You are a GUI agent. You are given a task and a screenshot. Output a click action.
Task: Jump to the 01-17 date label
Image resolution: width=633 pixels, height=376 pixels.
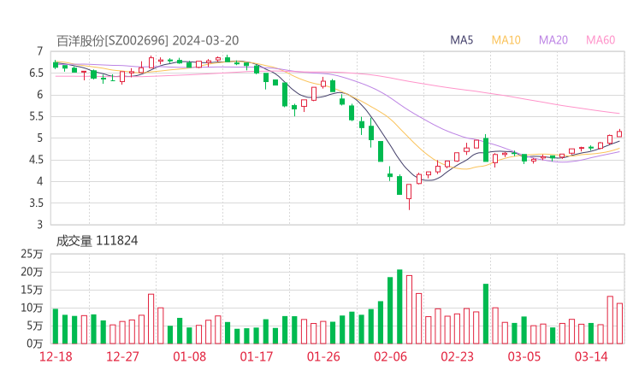tap(256, 356)
